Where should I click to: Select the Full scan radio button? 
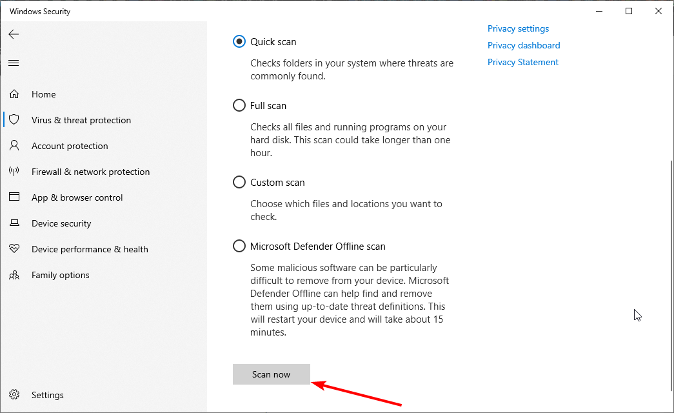pos(239,105)
